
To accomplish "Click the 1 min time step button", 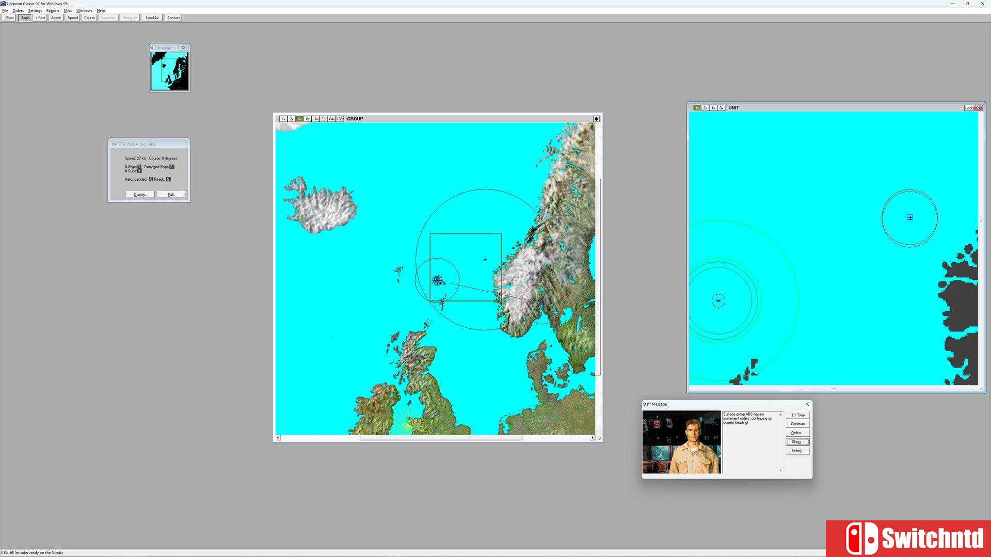I will pyautogui.click(x=25, y=18).
